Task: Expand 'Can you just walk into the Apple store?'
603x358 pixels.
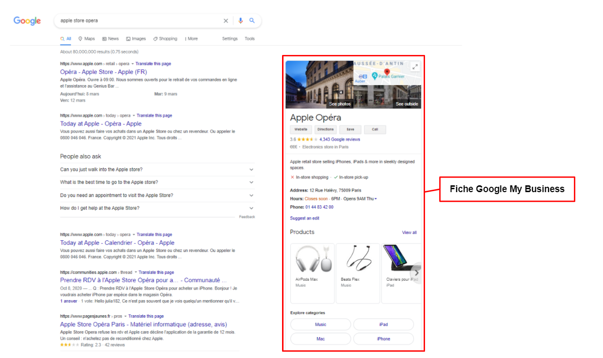Action: click(x=157, y=169)
